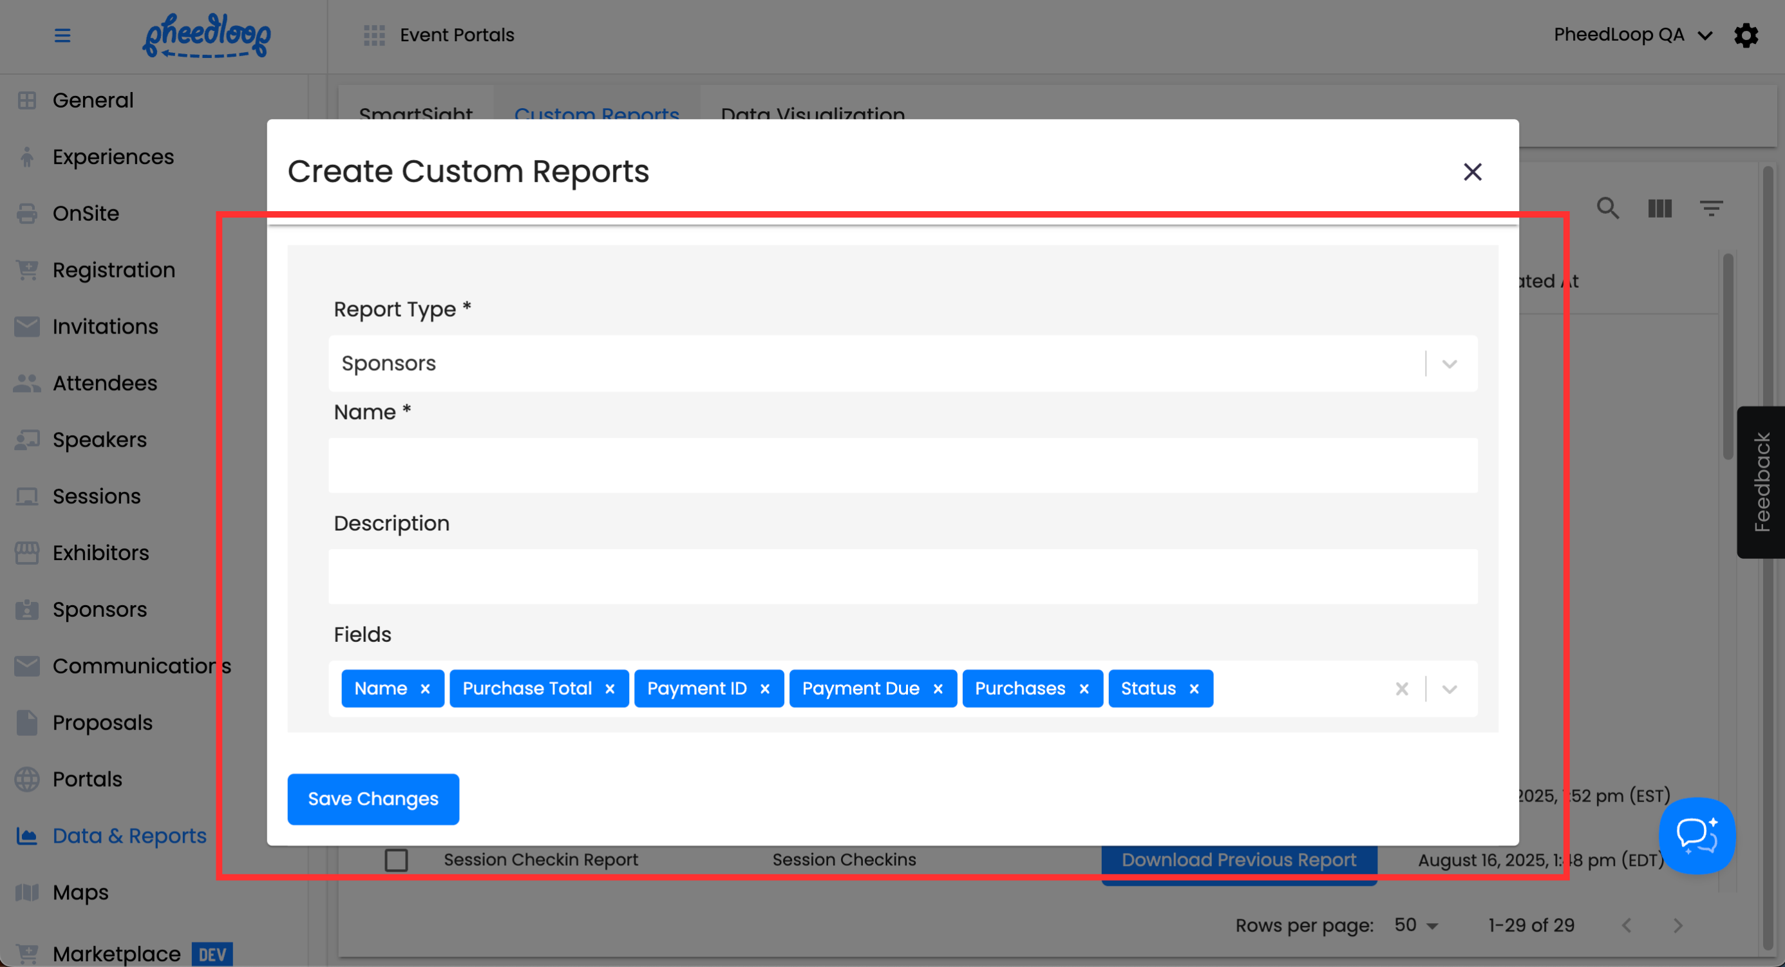Open the Attendees sidebar item
Image resolution: width=1785 pixels, height=967 pixels.
[x=104, y=383]
